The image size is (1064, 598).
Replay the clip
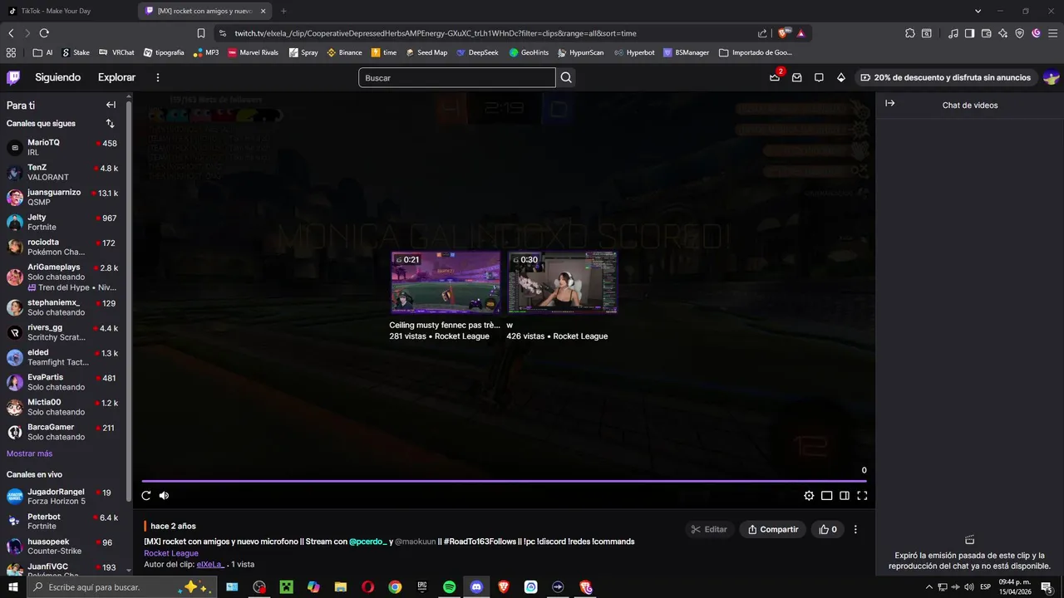146,496
